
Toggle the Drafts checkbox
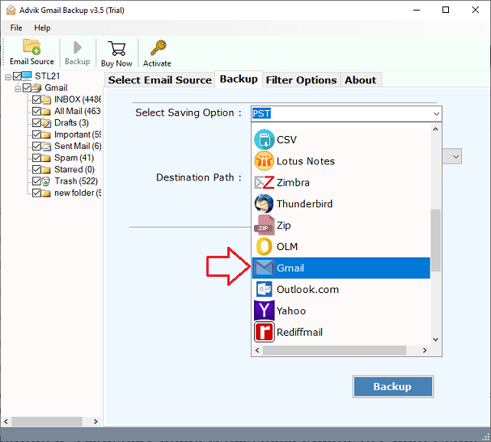coord(36,122)
